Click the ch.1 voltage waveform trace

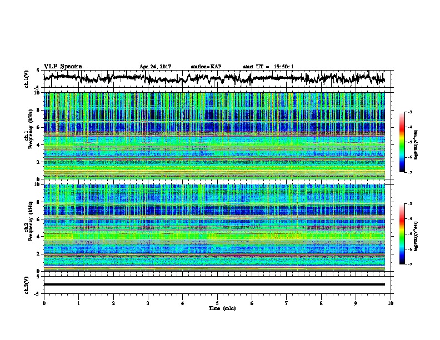(214, 78)
